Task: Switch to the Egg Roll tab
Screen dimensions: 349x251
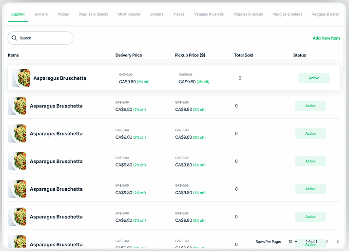Action: [x=18, y=14]
